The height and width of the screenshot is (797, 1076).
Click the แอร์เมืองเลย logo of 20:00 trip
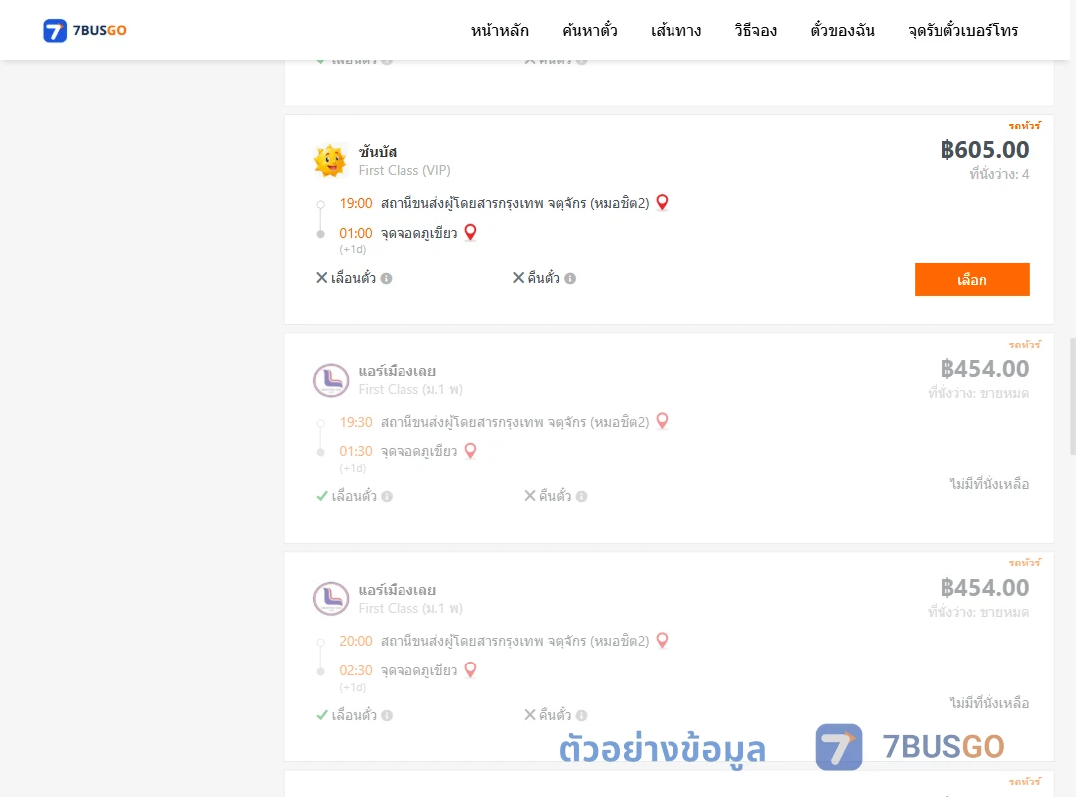pyautogui.click(x=331, y=599)
